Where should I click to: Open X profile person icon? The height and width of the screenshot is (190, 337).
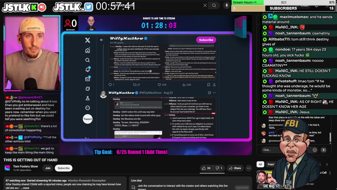88,98
